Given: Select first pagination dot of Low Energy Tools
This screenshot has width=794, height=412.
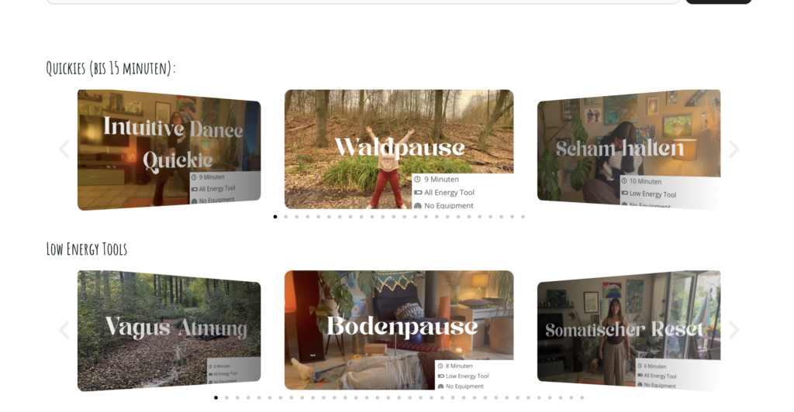Looking at the screenshot, I should point(216,398).
